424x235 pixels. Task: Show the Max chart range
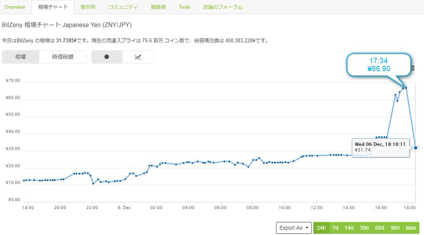[x=411, y=228]
